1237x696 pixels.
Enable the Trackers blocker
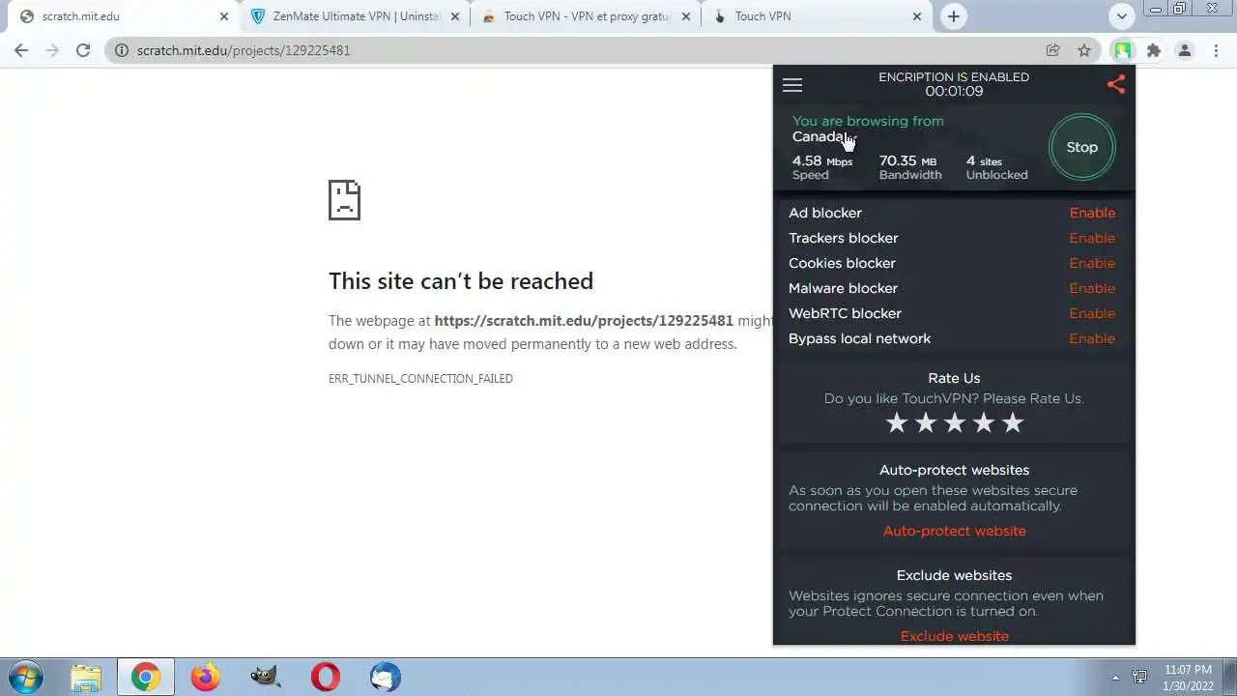point(1092,238)
